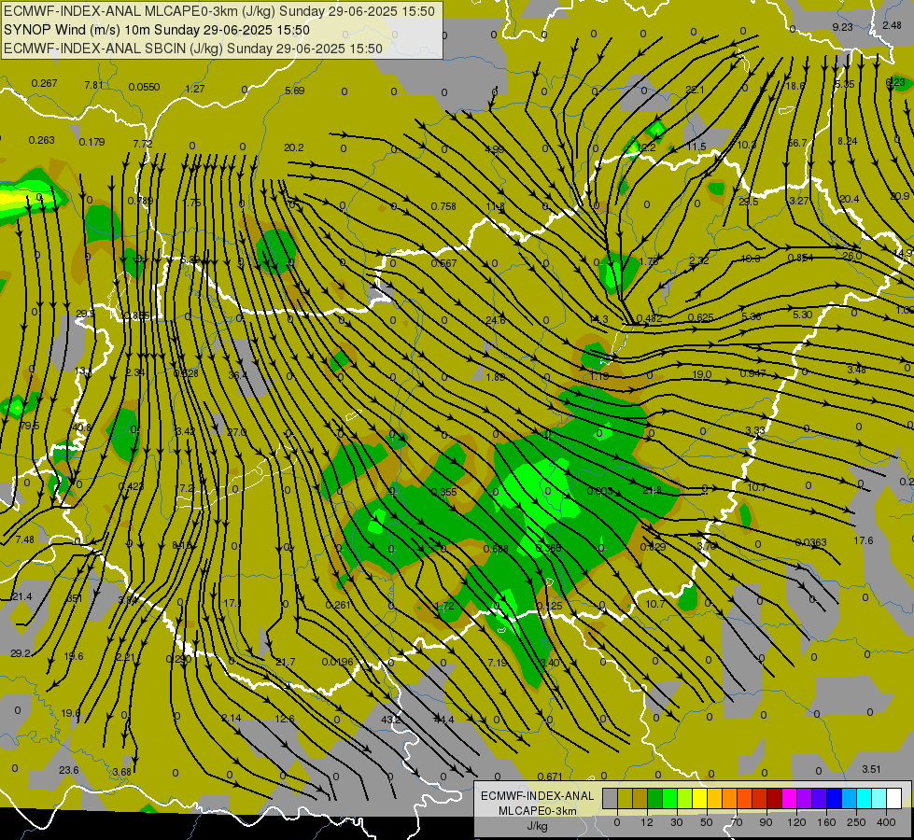Click the olive legend swatch above 0
This screenshot has height=840, width=914.
[x=625, y=798]
